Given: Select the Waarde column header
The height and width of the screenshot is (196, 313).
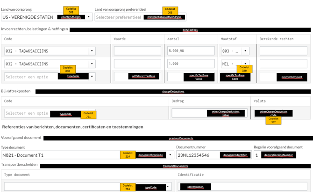Looking at the screenshot, I should pos(120,39).
